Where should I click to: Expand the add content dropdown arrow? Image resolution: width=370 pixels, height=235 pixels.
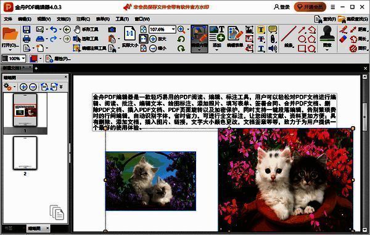tap(217, 50)
